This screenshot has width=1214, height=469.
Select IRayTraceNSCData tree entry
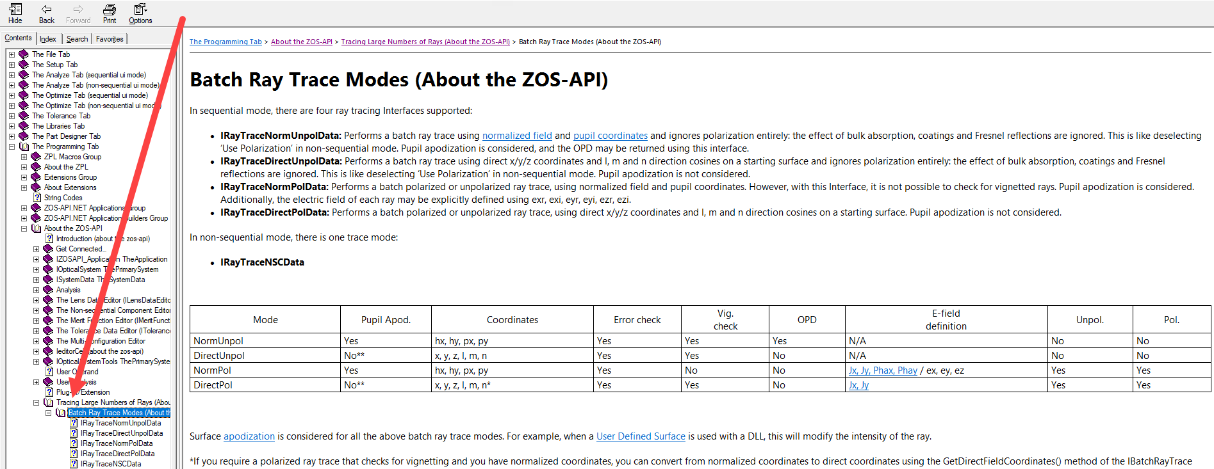[111, 464]
